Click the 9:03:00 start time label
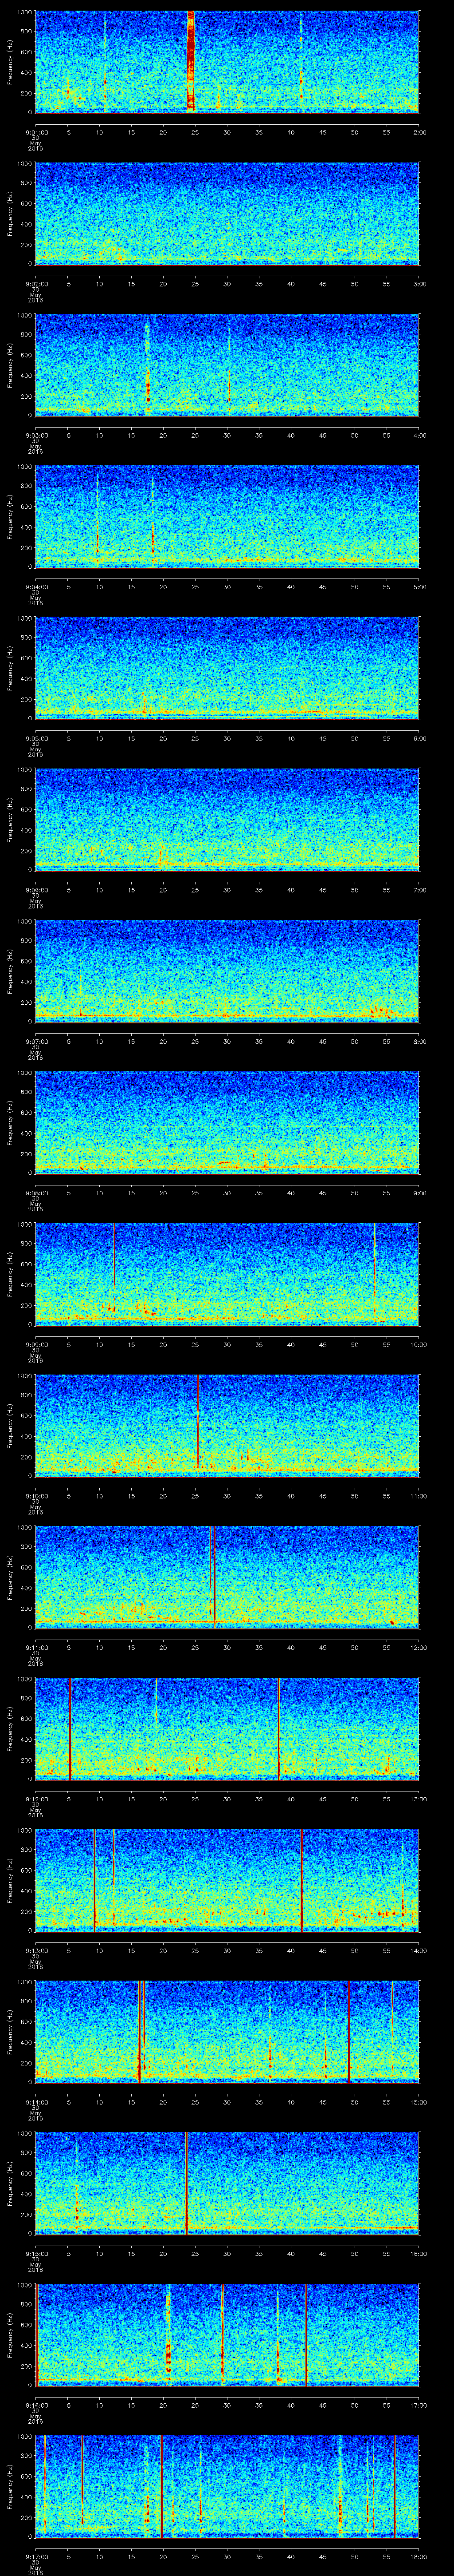 (x=36, y=435)
